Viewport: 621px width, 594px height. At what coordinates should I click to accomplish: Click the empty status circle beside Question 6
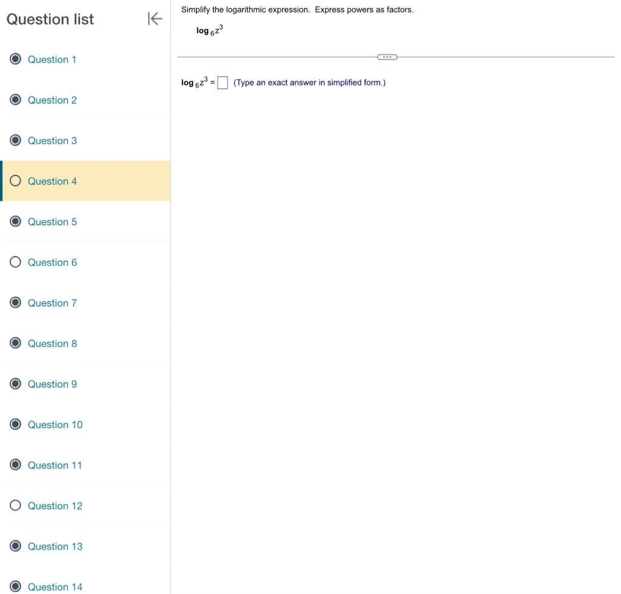coord(15,262)
